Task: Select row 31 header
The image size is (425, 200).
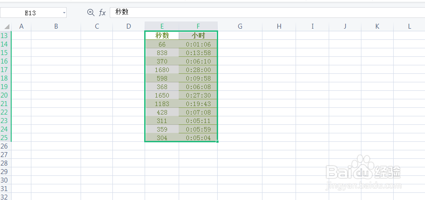Action: coord(5,189)
